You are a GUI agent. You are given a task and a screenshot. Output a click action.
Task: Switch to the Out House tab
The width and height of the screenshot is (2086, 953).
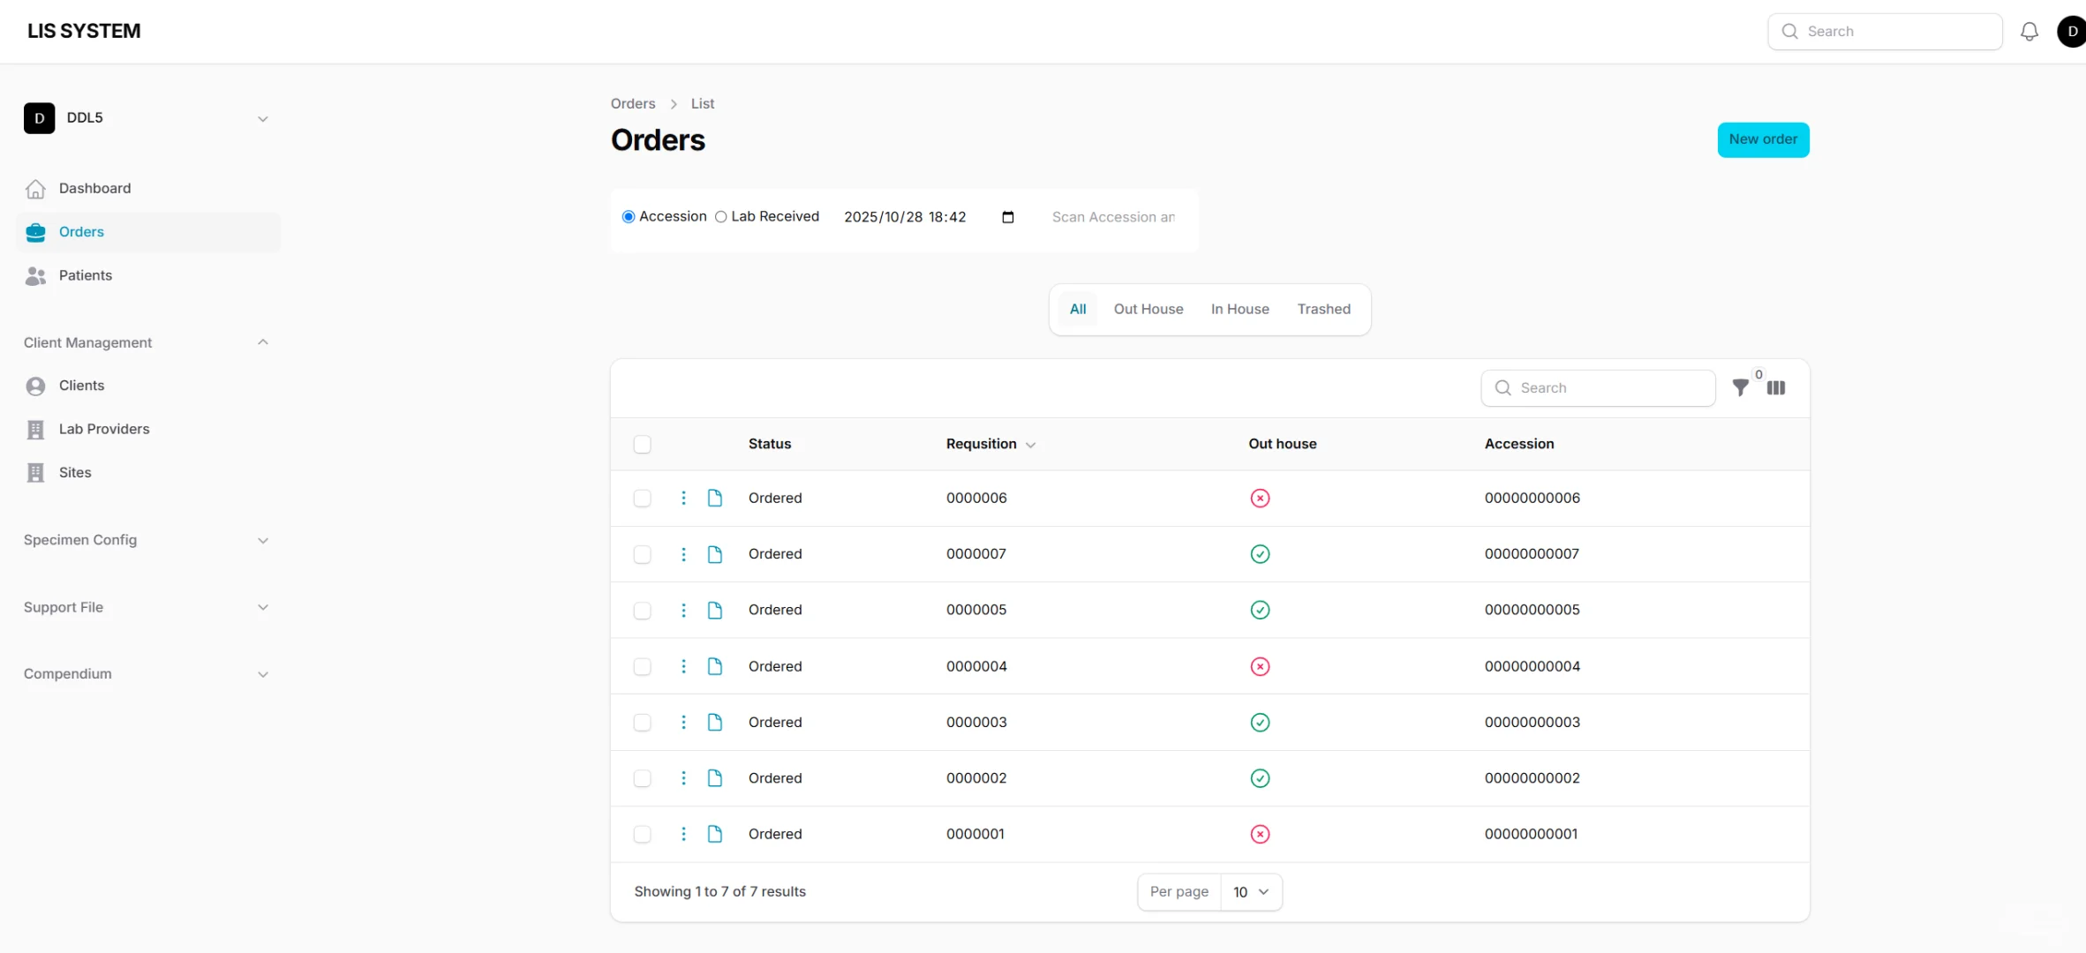pos(1148,309)
